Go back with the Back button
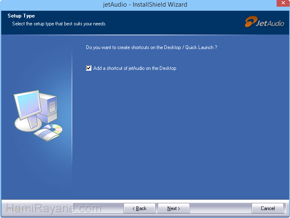The image size is (290, 218). pyautogui.click(x=139, y=208)
